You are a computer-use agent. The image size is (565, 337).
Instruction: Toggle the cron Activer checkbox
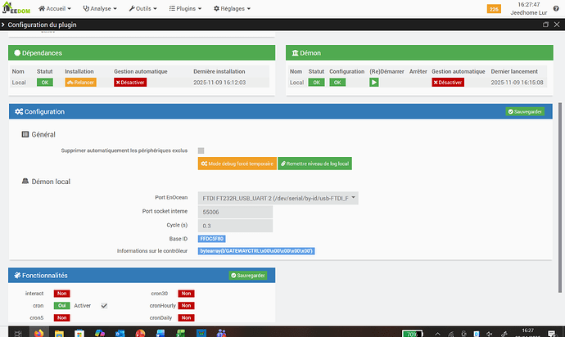pyautogui.click(x=104, y=306)
